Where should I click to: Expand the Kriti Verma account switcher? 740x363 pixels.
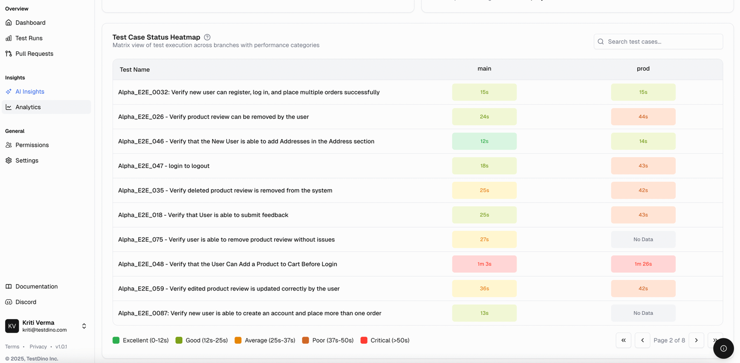pyautogui.click(x=84, y=326)
